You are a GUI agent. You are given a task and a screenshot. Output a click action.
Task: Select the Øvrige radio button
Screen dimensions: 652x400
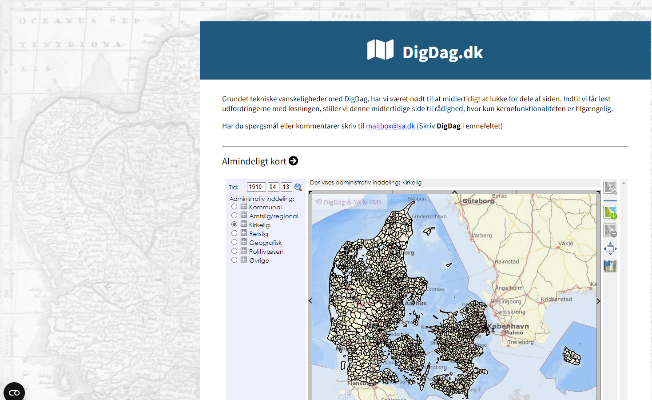(234, 260)
